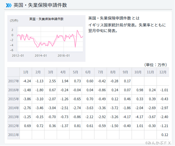Screen dimensions: 175x146
Task: Click the 2016-01 axis label on chart
Action: [x=64, y=55]
